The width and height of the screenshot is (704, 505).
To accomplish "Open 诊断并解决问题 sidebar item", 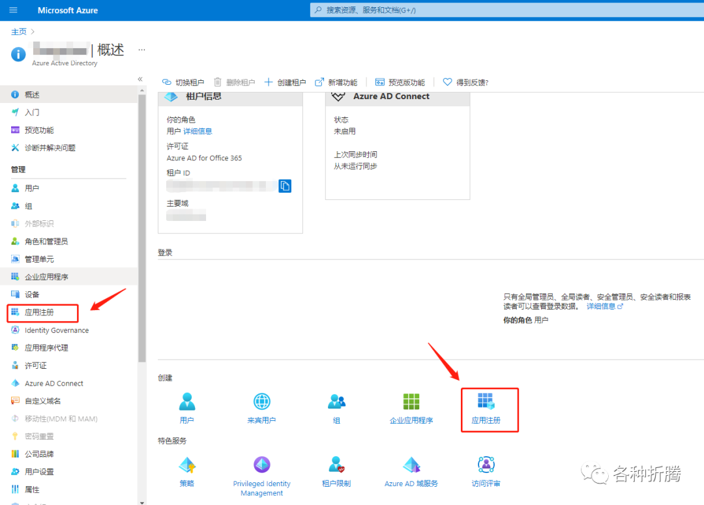I will click(68, 148).
